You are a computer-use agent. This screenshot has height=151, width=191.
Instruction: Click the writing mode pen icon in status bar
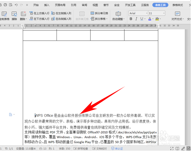click(x=183, y=149)
